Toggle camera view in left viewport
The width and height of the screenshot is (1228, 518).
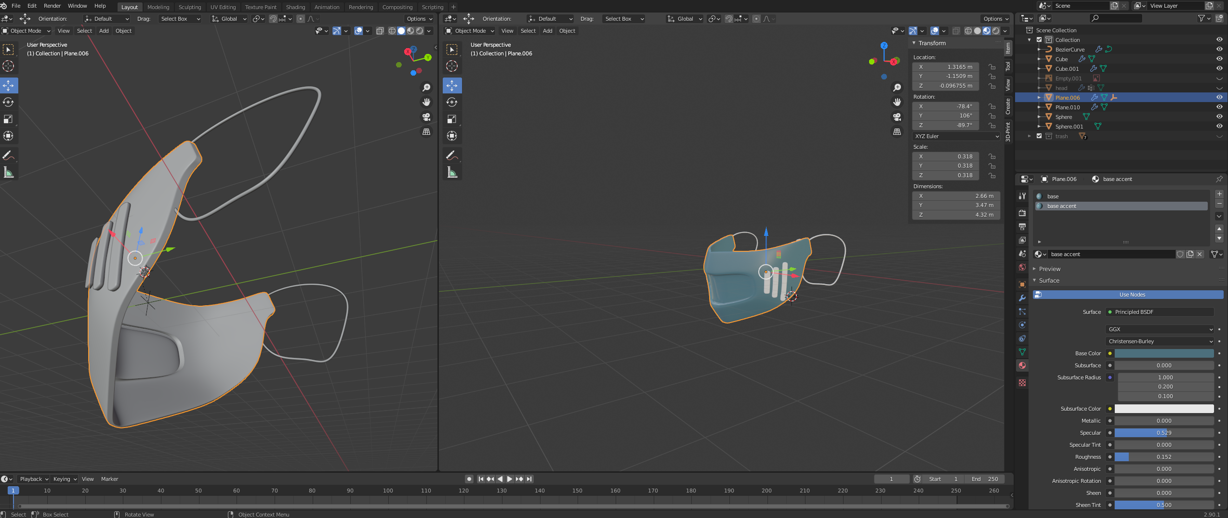click(426, 117)
